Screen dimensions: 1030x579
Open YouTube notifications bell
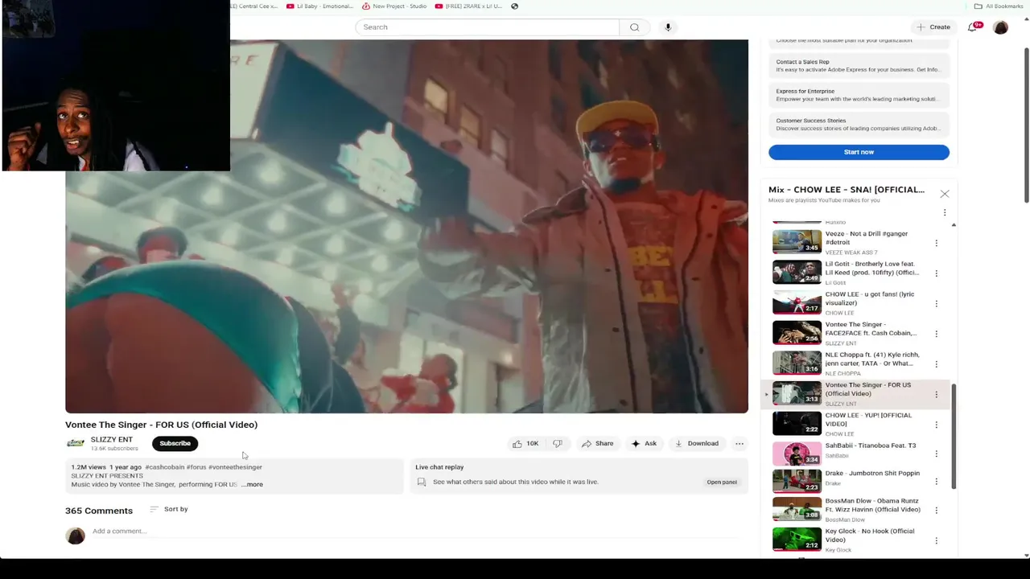(x=972, y=27)
